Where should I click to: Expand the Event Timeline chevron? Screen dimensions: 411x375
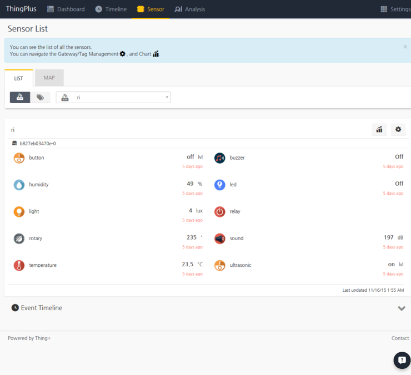402,308
